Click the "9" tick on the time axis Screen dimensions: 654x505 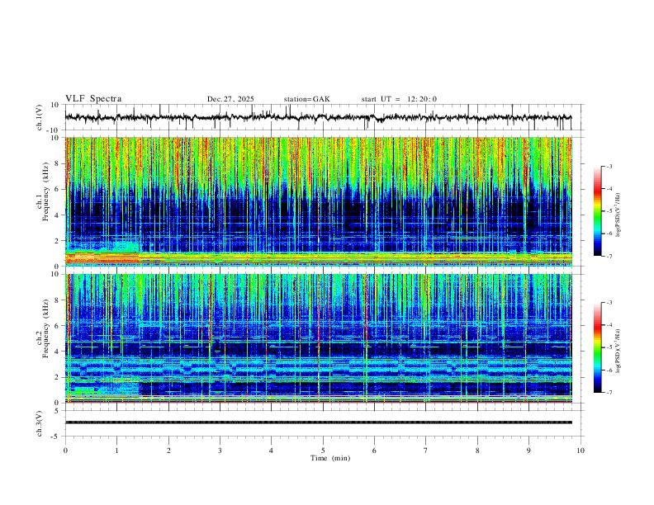tap(528, 451)
